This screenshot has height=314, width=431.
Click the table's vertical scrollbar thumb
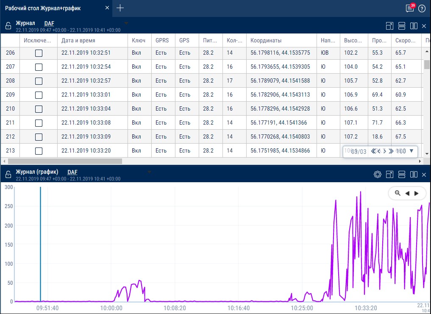click(427, 64)
